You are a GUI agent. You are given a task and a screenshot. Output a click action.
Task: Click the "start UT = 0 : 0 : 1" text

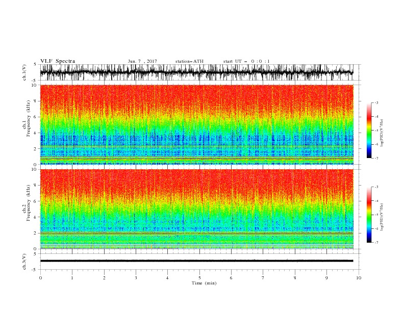(x=246, y=61)
